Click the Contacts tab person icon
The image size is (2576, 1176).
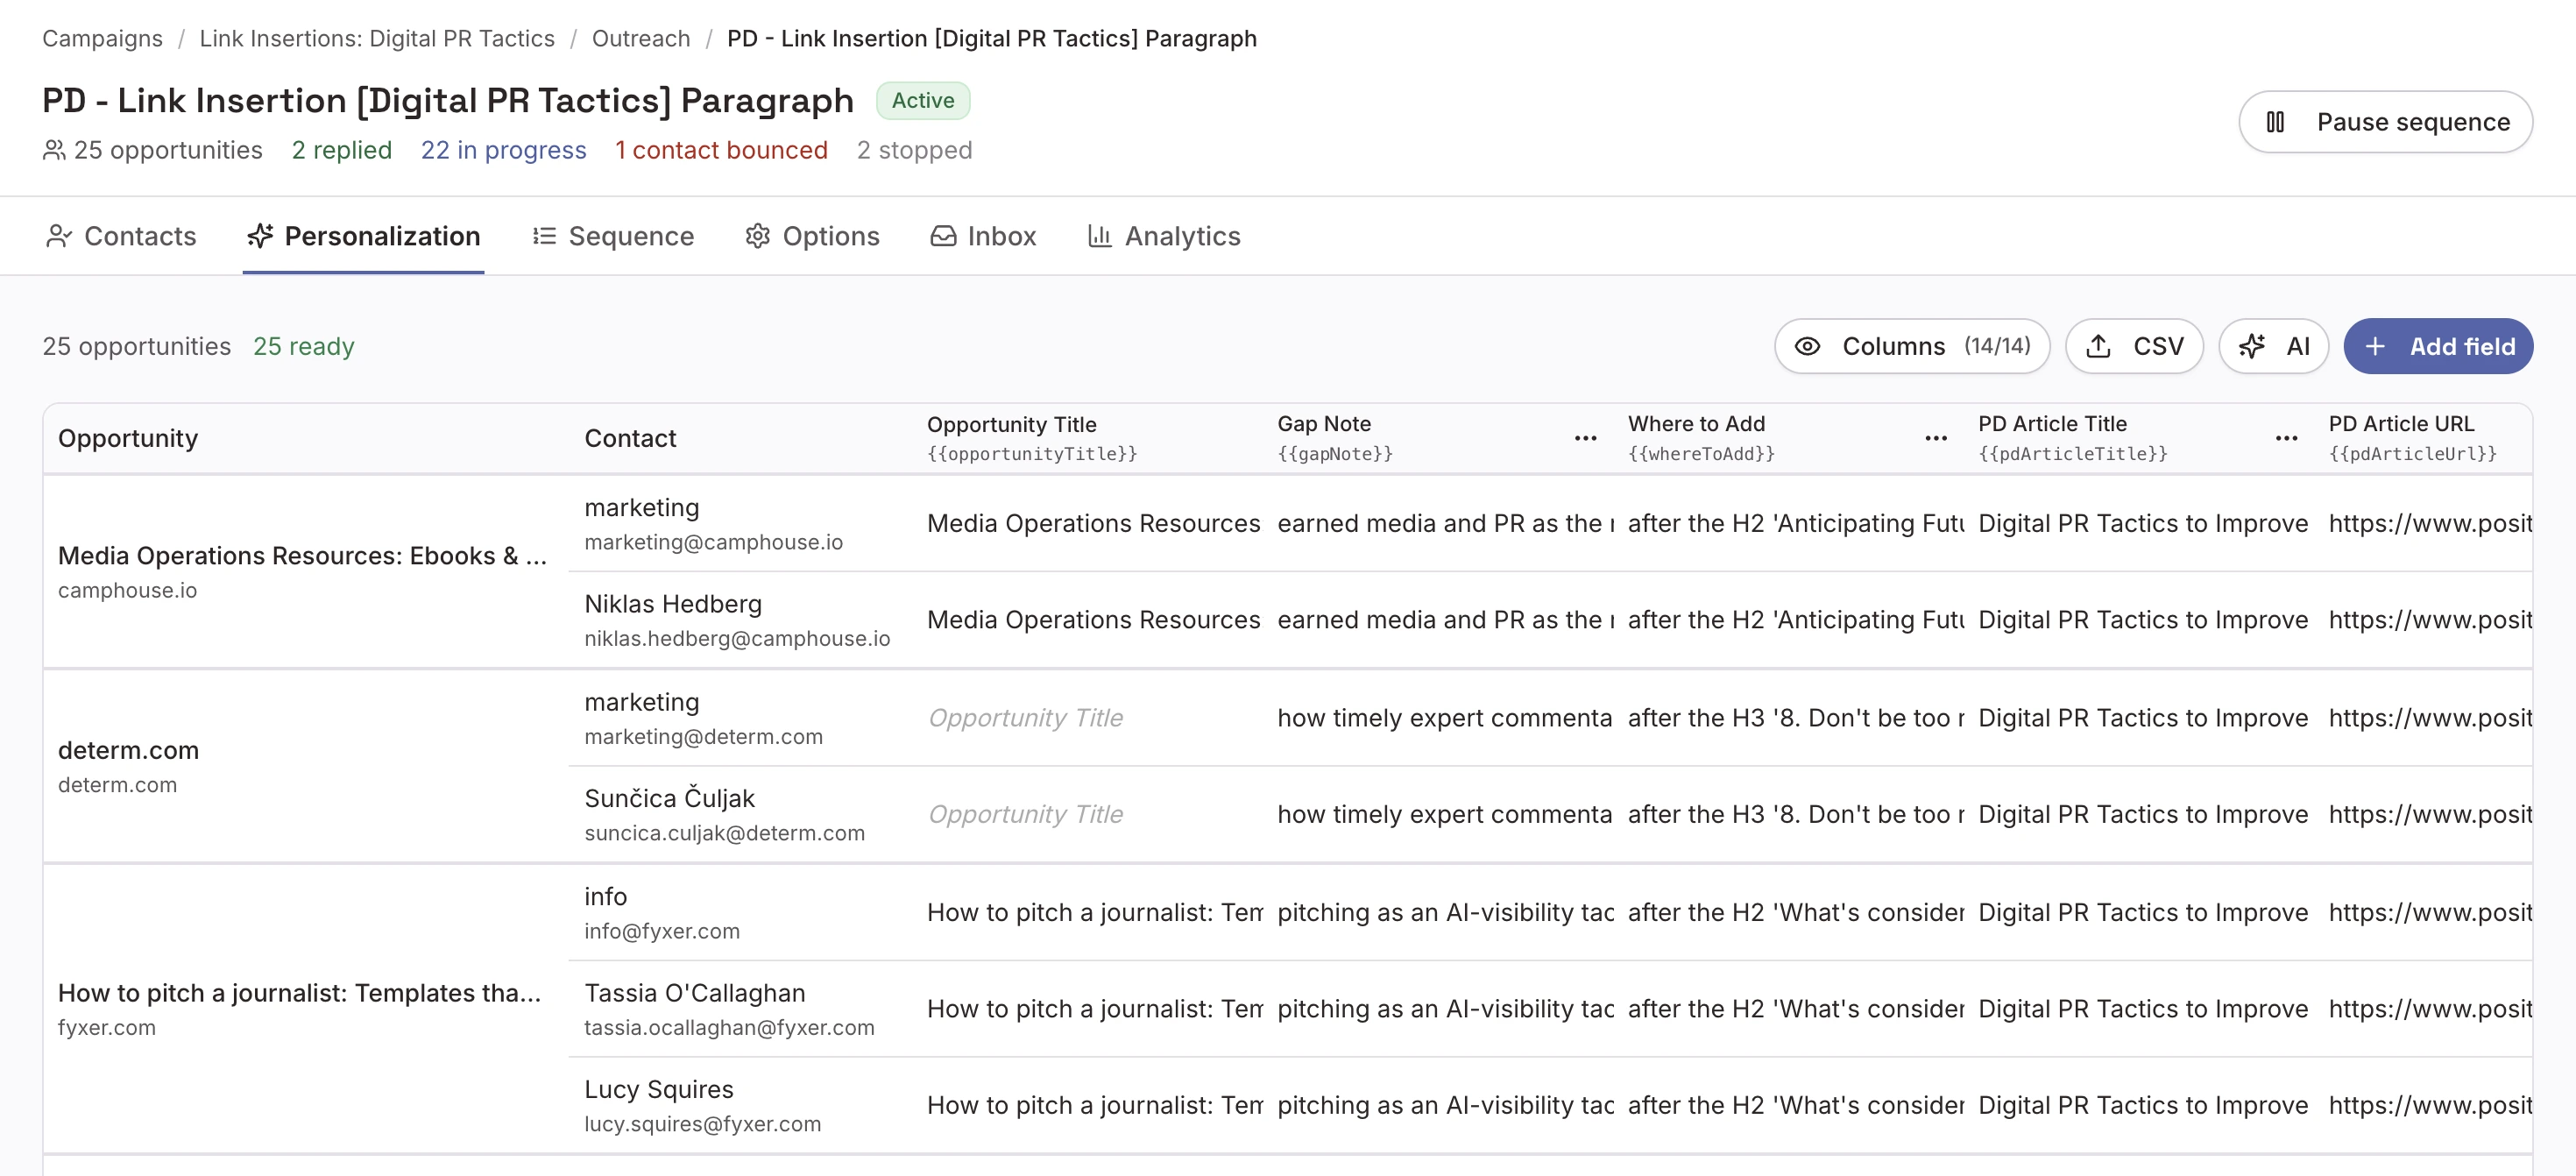(x=59, y=236)
